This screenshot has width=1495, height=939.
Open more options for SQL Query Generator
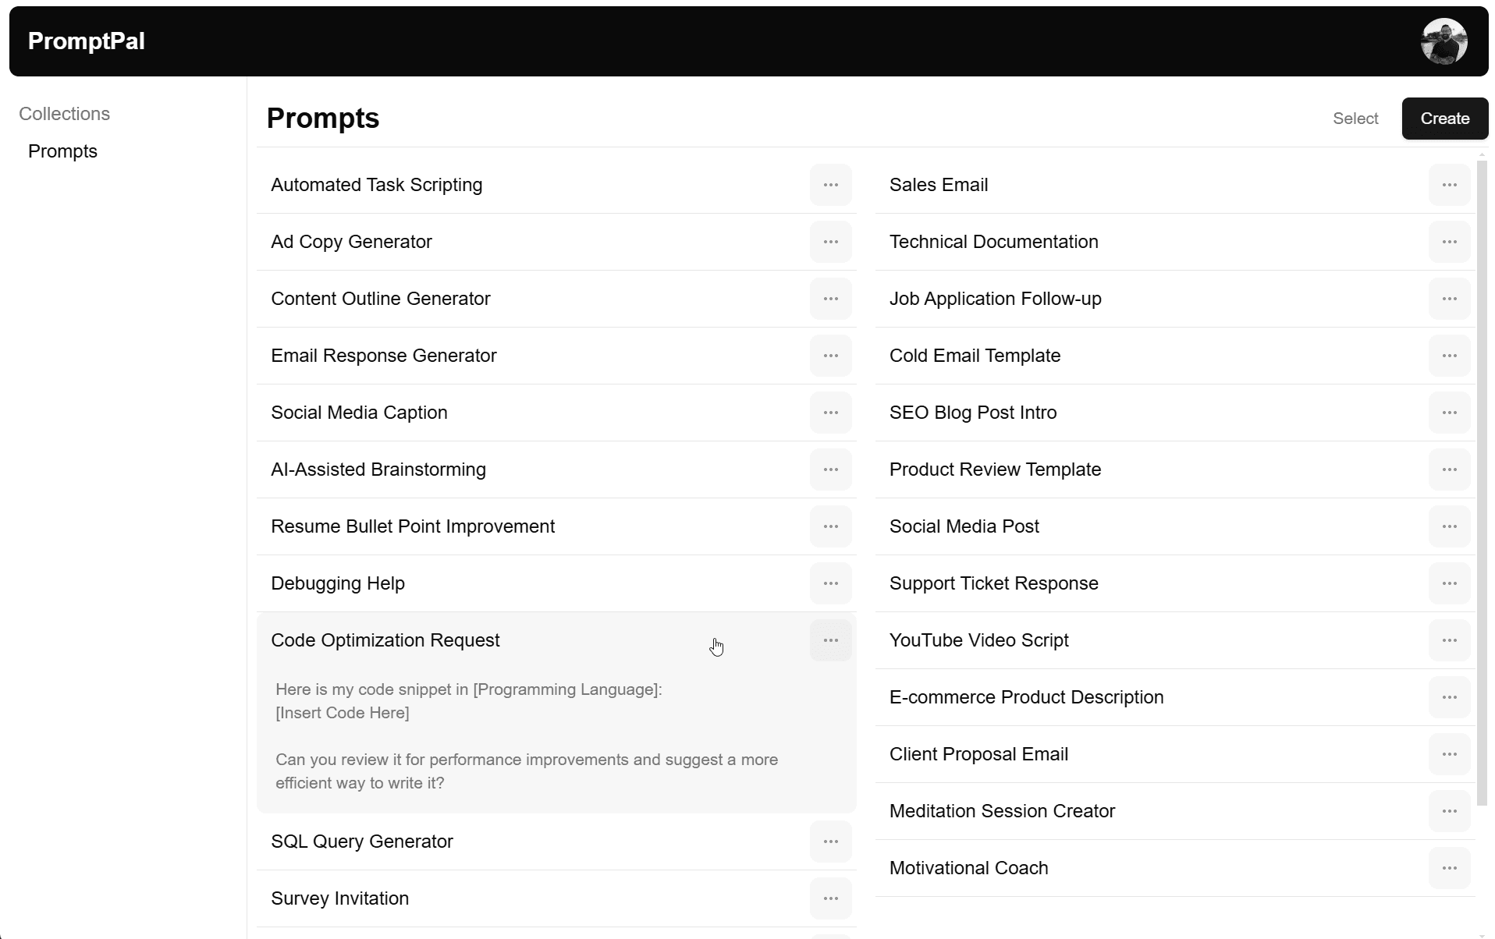coord(830,842)
